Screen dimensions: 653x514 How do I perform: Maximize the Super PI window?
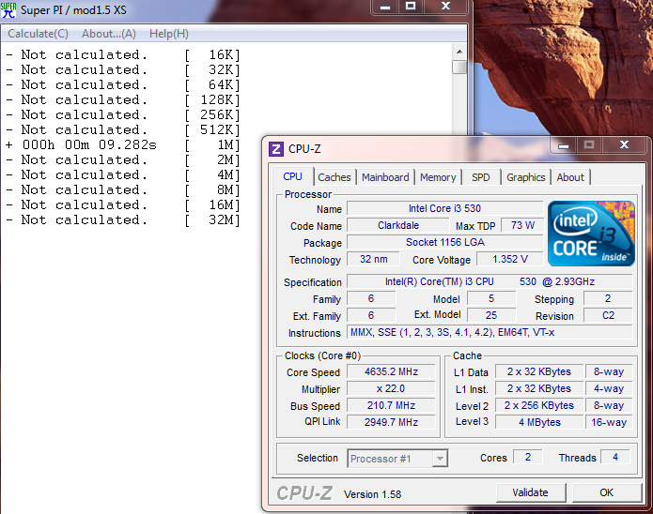pos(411,7)
